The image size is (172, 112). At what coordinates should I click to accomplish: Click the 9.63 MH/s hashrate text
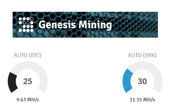28,100
